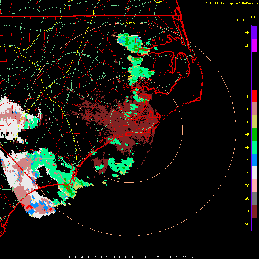Click the GR pink-brown legend swatch
This screenshot has height=259, width=259.
(254, 109)
